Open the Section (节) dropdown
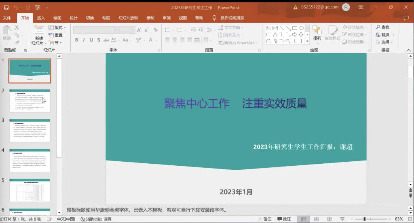414x223 pixels. [x=56, y=43]
